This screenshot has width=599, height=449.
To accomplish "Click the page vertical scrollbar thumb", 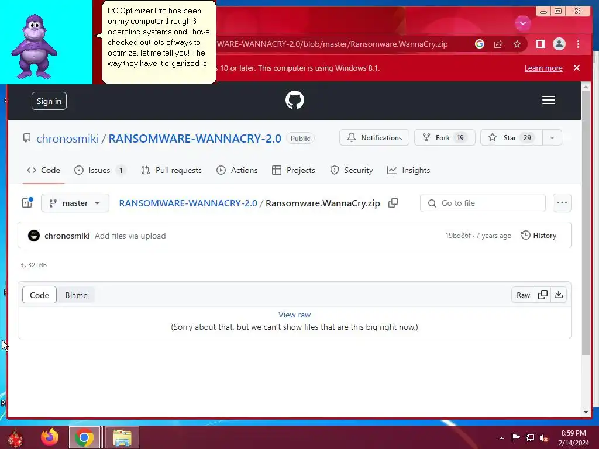I will click(586, 223).
